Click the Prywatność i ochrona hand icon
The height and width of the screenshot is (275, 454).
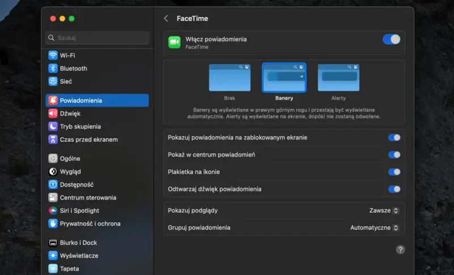[x=53, y=223]
